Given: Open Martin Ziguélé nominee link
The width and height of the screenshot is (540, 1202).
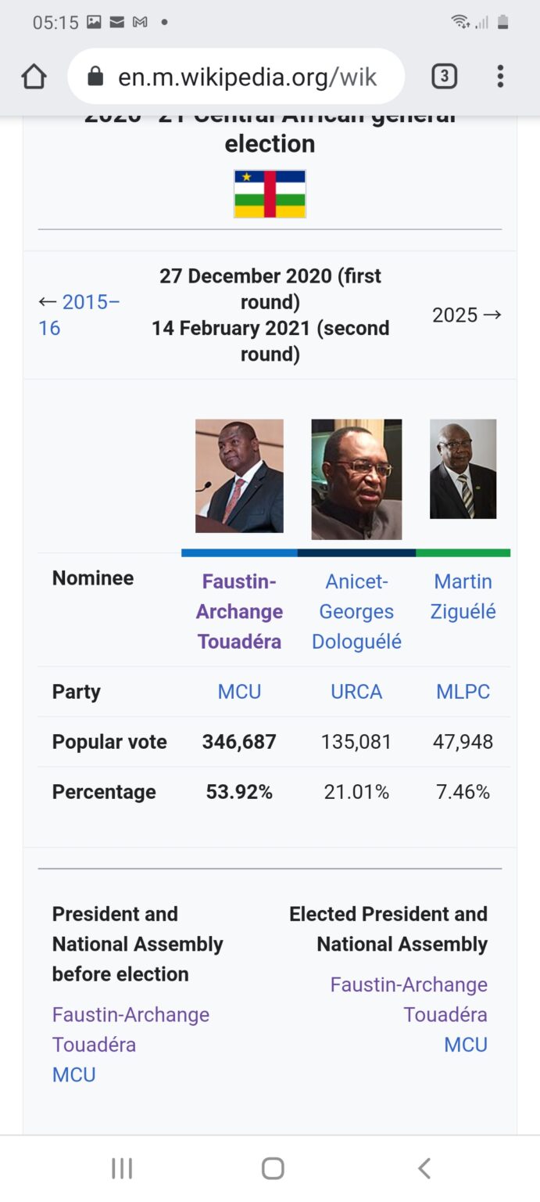Looking at the screenshot, I should [x=463, y=596].
